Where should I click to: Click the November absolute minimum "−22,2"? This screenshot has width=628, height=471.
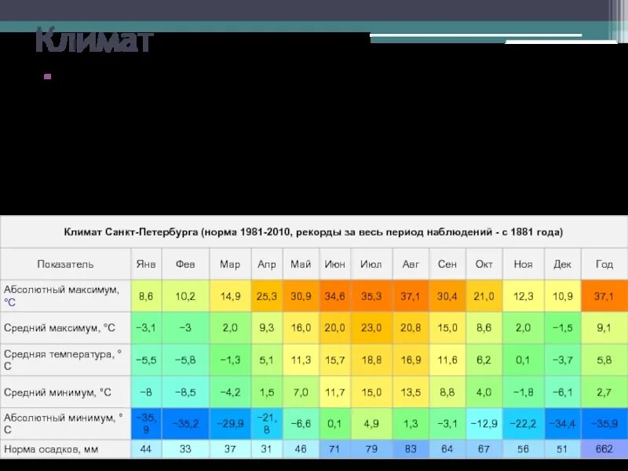point(523,423)
